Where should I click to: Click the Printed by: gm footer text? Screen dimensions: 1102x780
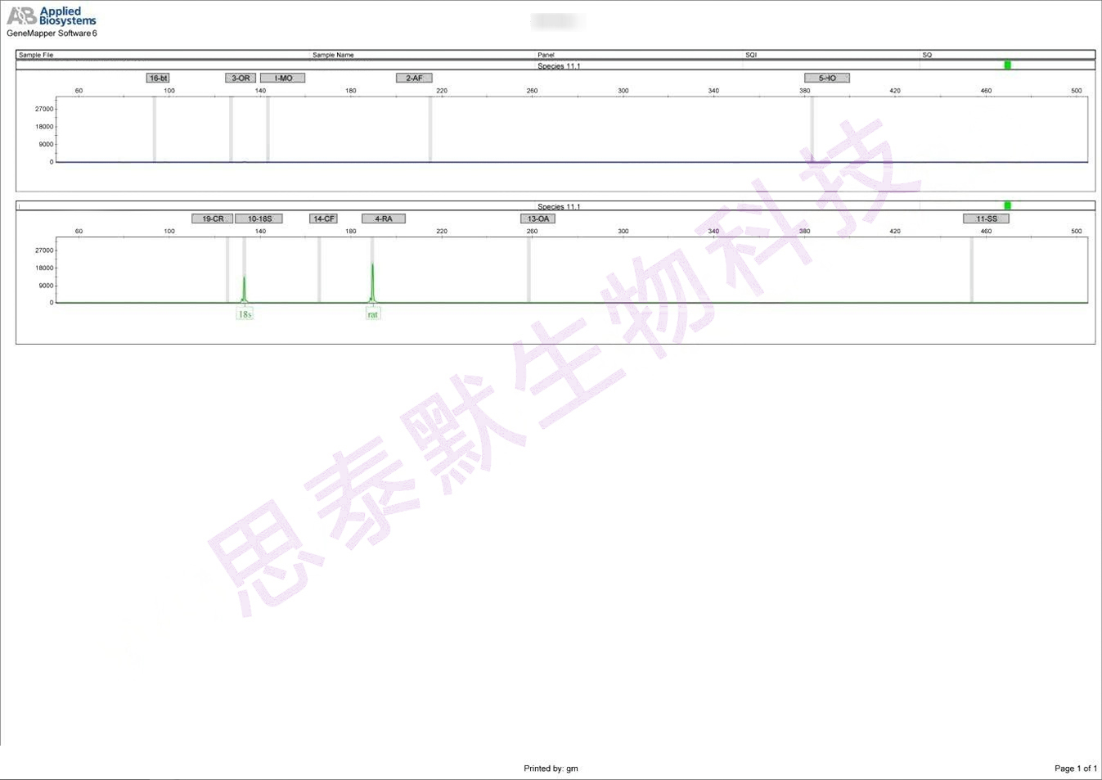(x=551, y=769)
